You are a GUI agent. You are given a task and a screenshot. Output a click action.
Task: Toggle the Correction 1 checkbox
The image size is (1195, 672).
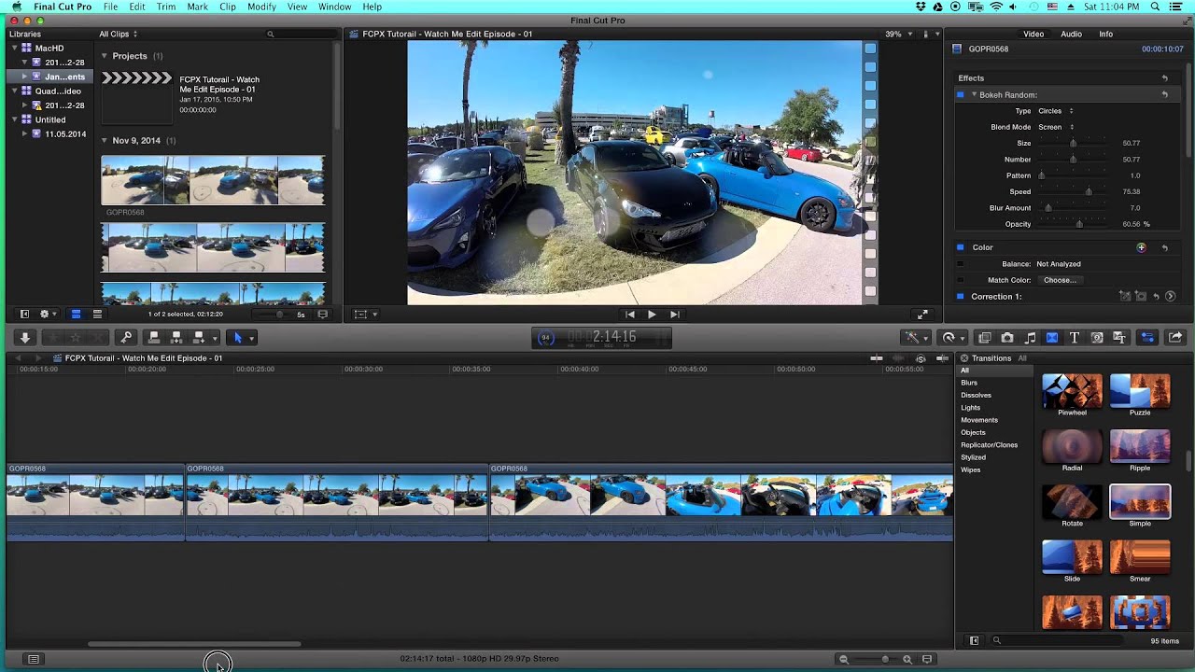[960, 297]
